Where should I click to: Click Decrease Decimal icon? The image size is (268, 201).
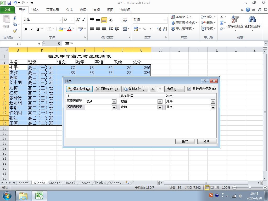coord(165,29)
